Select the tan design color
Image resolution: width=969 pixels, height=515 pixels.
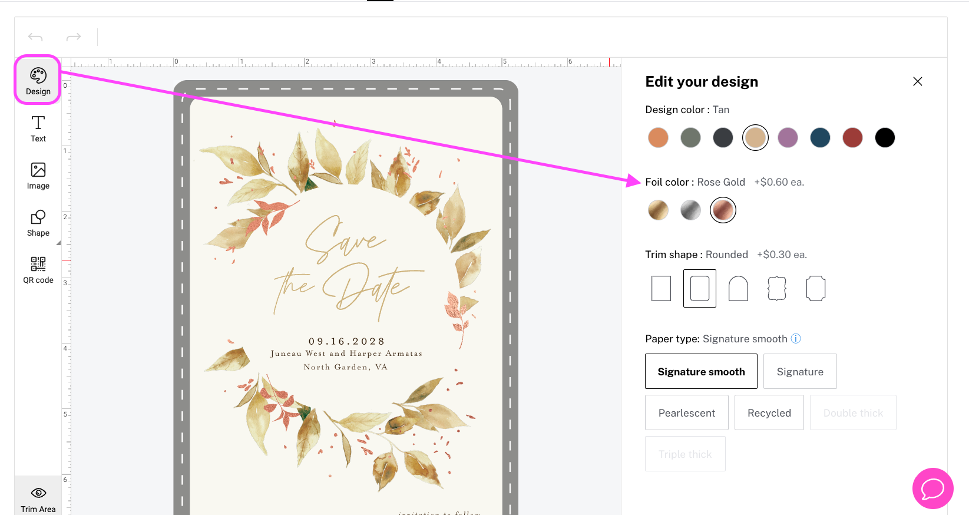[755, 138]
